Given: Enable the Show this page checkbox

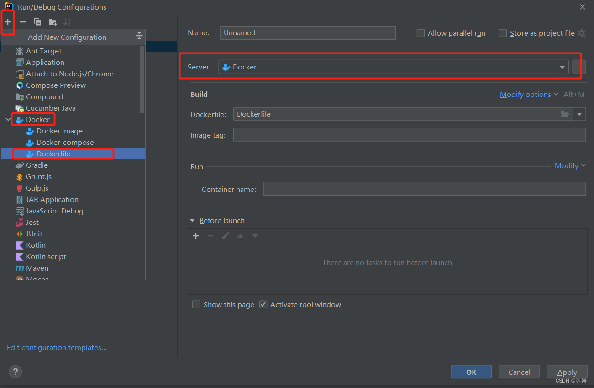Looking at the screenshot, I should 196,305.
